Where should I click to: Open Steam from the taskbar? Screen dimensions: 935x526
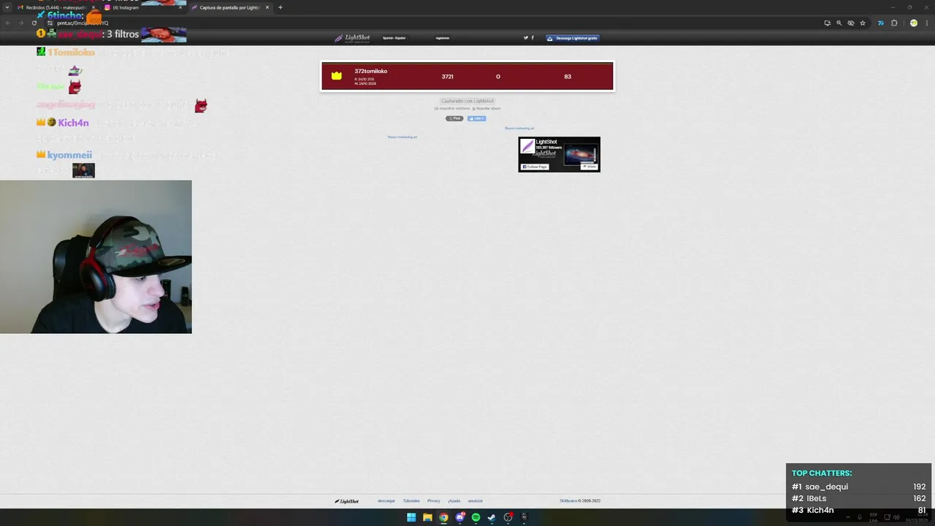492,517
